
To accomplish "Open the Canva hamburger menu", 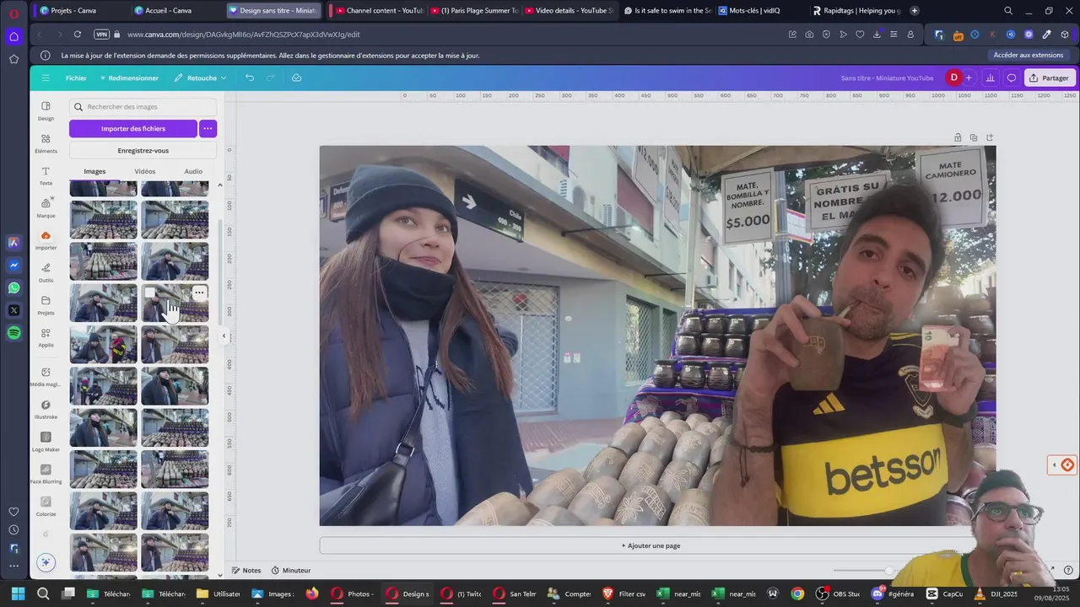I will point(46,78).
